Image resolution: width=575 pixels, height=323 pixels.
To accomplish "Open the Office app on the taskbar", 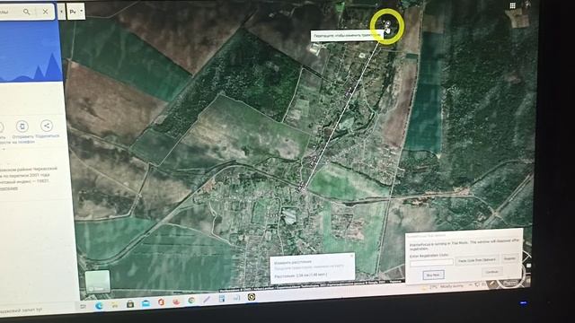I will (x=161, y=302).
